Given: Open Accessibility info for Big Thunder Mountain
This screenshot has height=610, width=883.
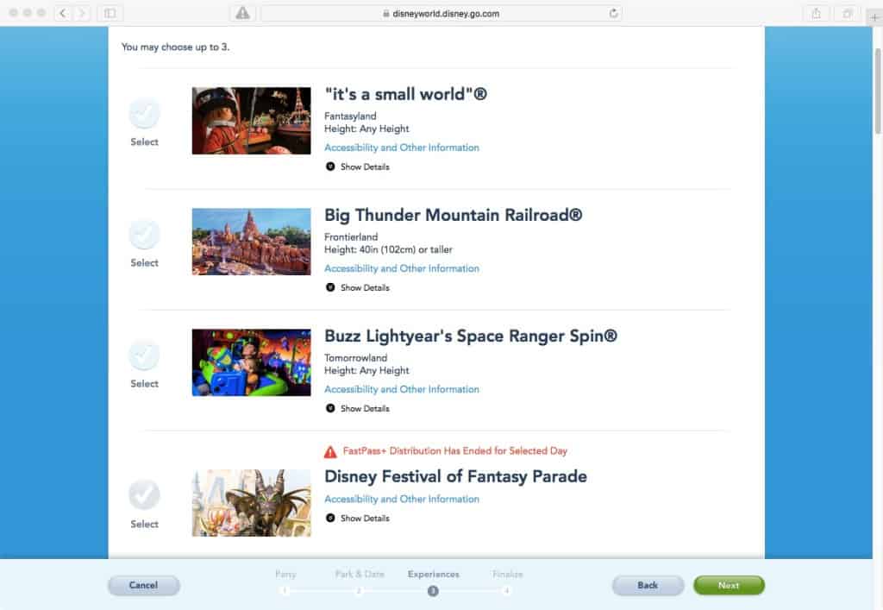Looking at the screenshot, I should [x=402, y=268].
